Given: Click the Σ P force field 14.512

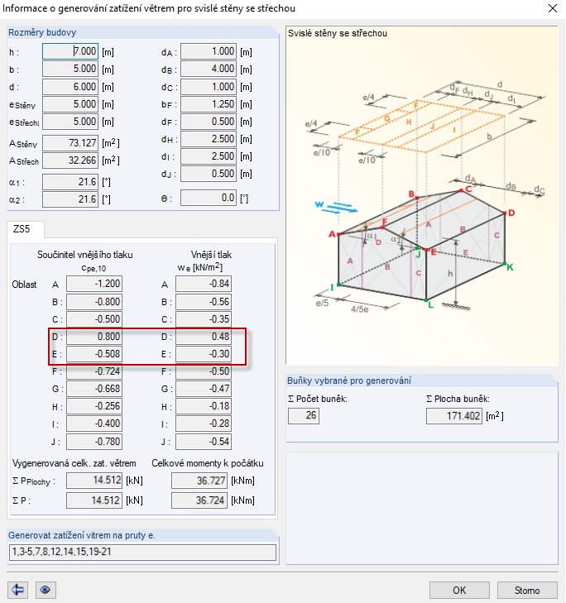Looking at the screenshot, I should click(94, 500).
